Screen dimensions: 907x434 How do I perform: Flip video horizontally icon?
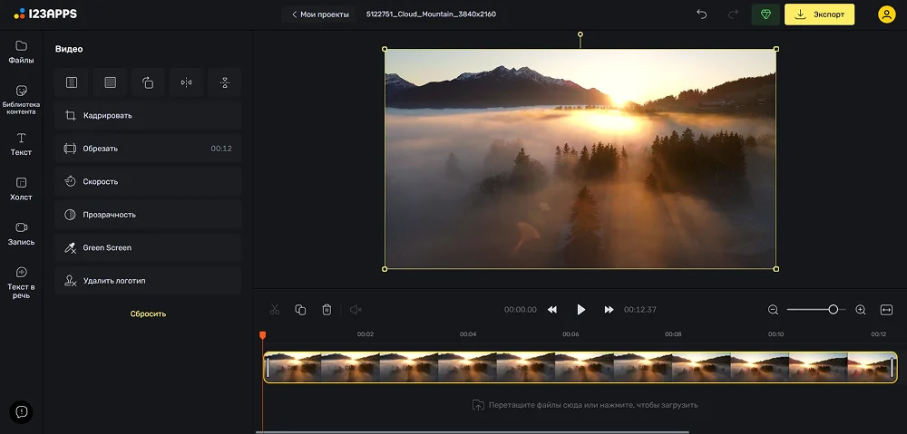pyautogui.click(x=186, y=82)
